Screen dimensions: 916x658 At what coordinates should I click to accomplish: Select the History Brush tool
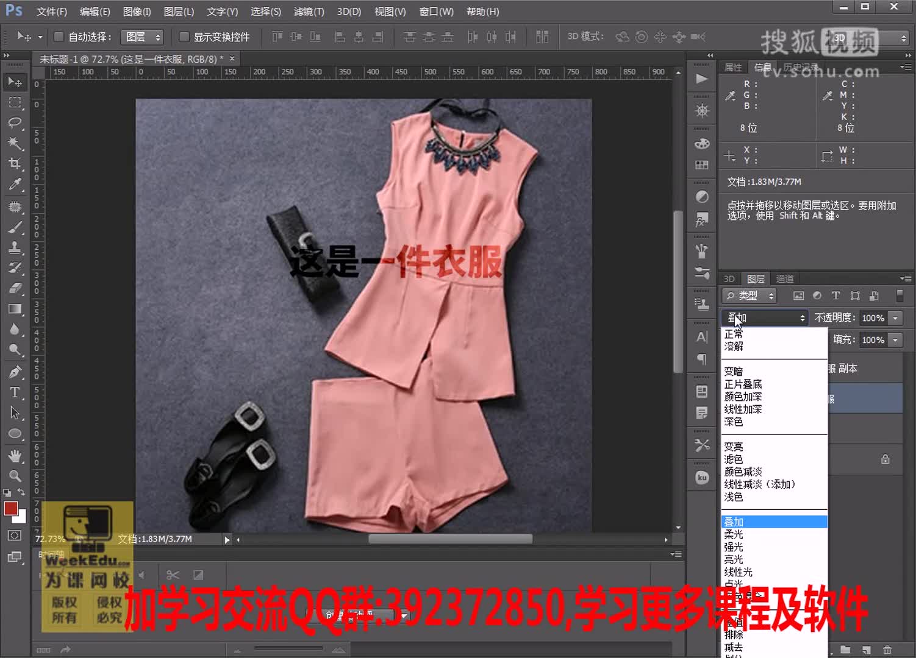[x=15, y=268]
